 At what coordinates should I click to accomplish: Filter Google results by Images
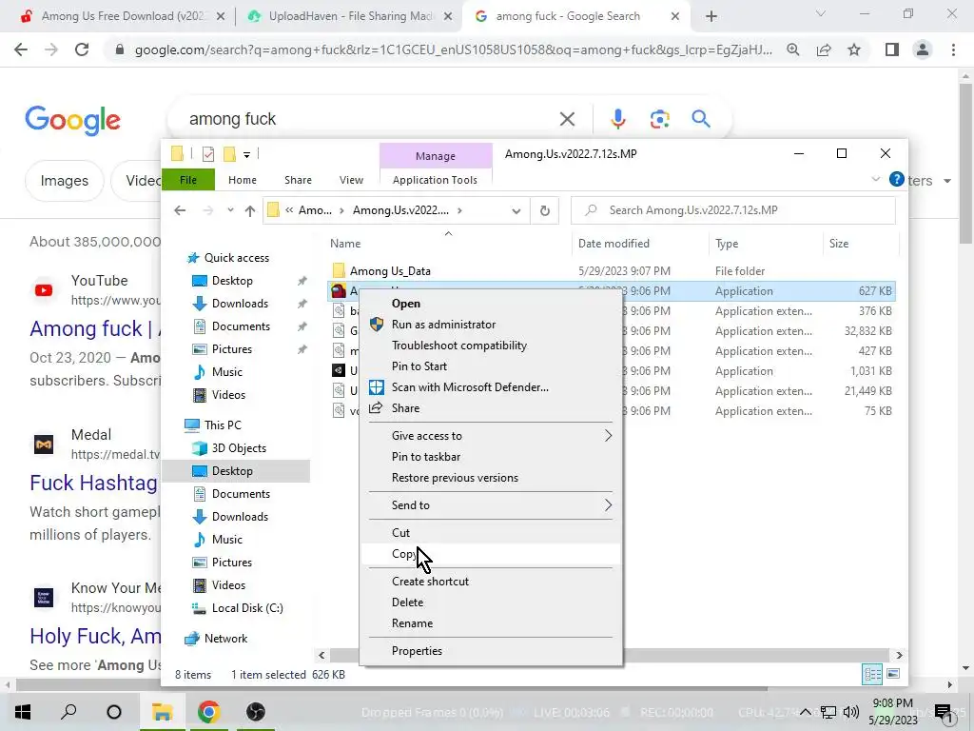click(x=65, y=181)
